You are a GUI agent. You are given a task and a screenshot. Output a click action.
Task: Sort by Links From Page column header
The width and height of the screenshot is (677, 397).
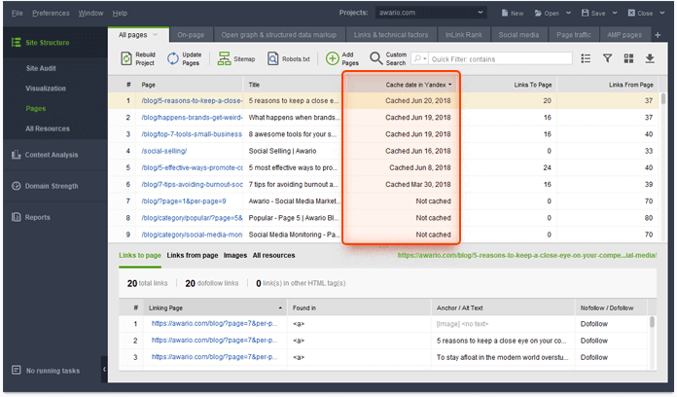[631, 85]
